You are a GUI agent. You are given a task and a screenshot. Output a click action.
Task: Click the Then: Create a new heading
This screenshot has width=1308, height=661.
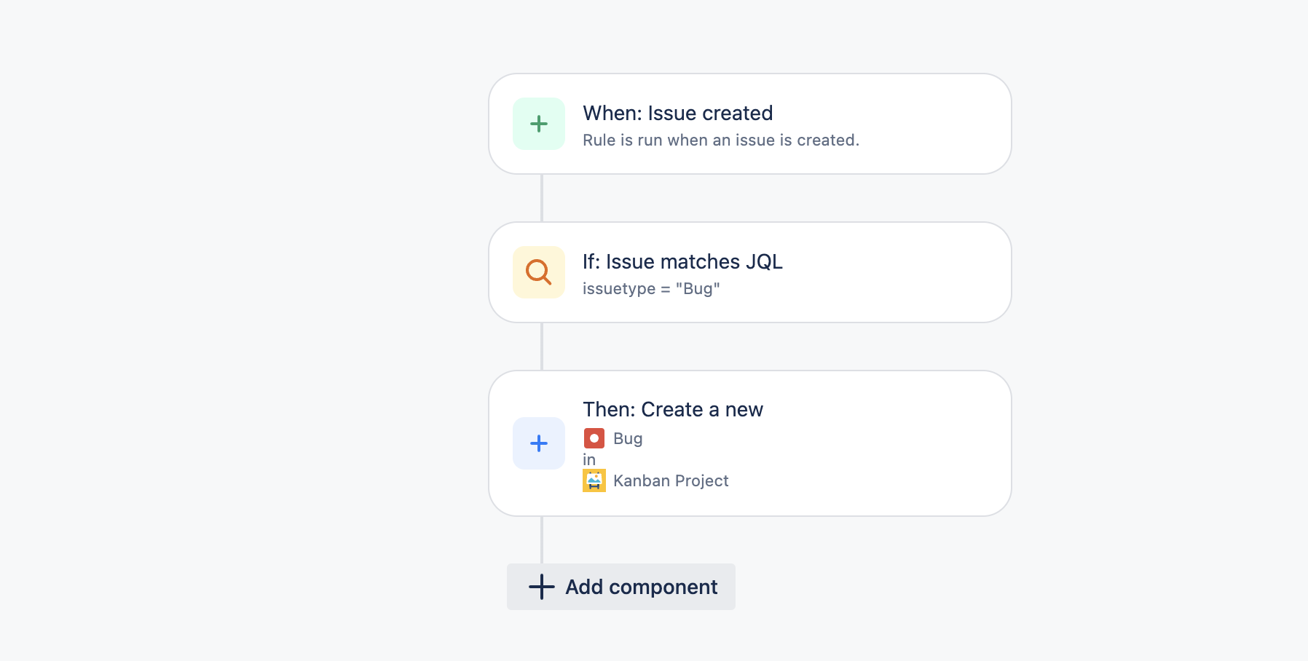tap(672, 409)
